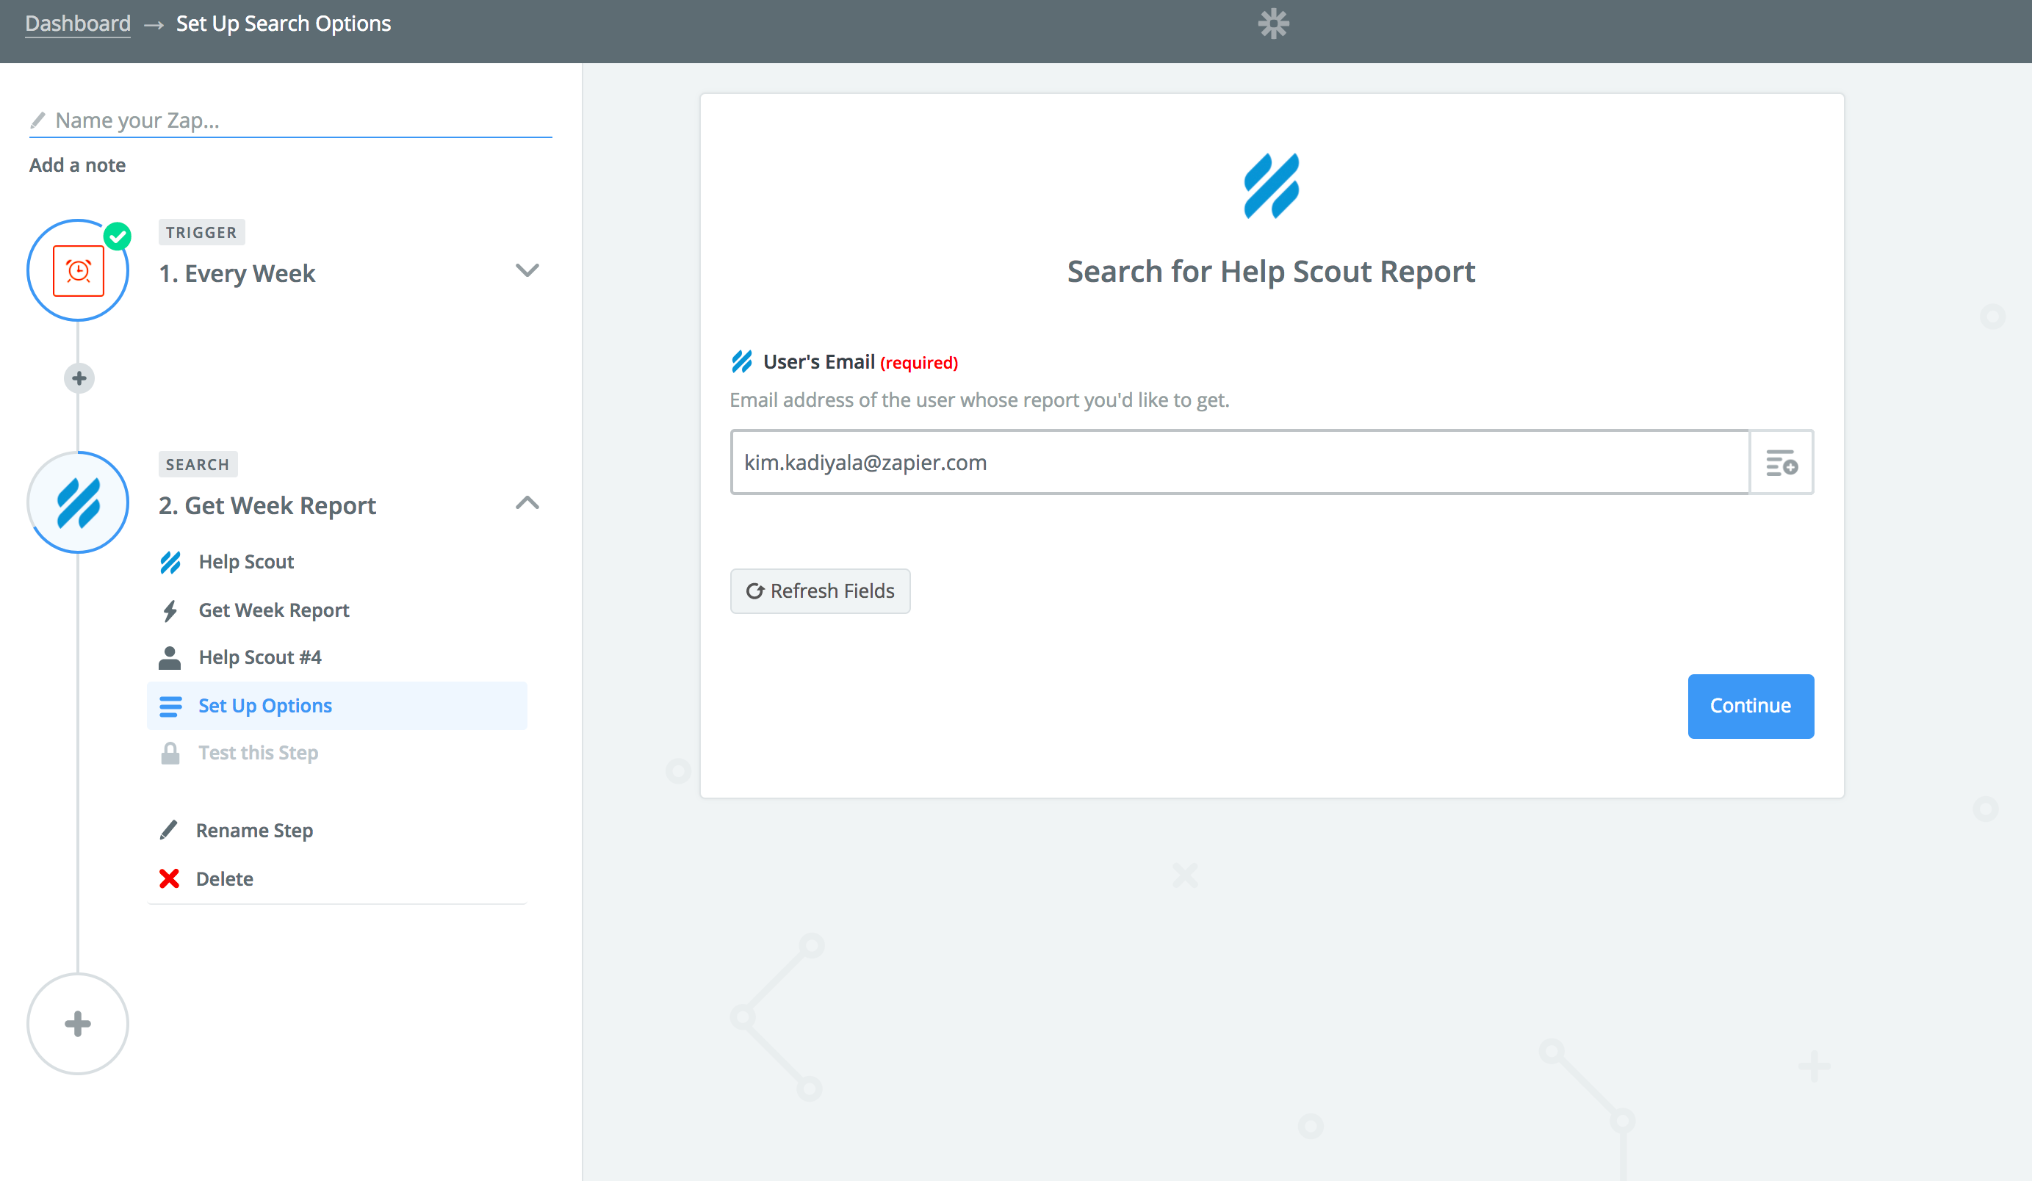2032x1181 pixels.
Task: Select Help Scout #4 account item
Action: pyautogui.click(x=337, y=658)
